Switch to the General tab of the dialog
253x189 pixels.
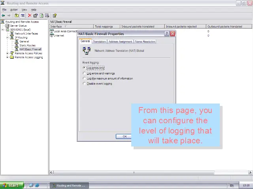(85, 41)
